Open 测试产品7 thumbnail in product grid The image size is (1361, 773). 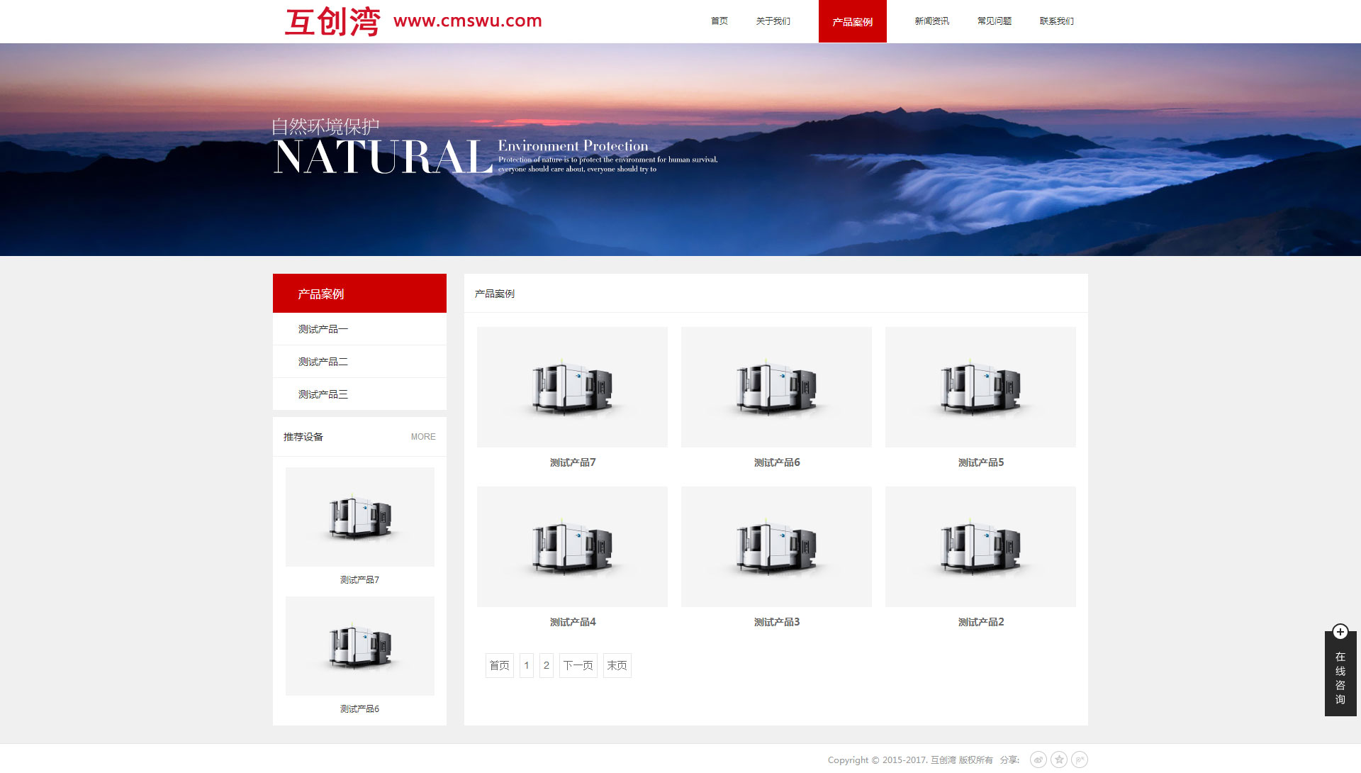click(572, 387)
